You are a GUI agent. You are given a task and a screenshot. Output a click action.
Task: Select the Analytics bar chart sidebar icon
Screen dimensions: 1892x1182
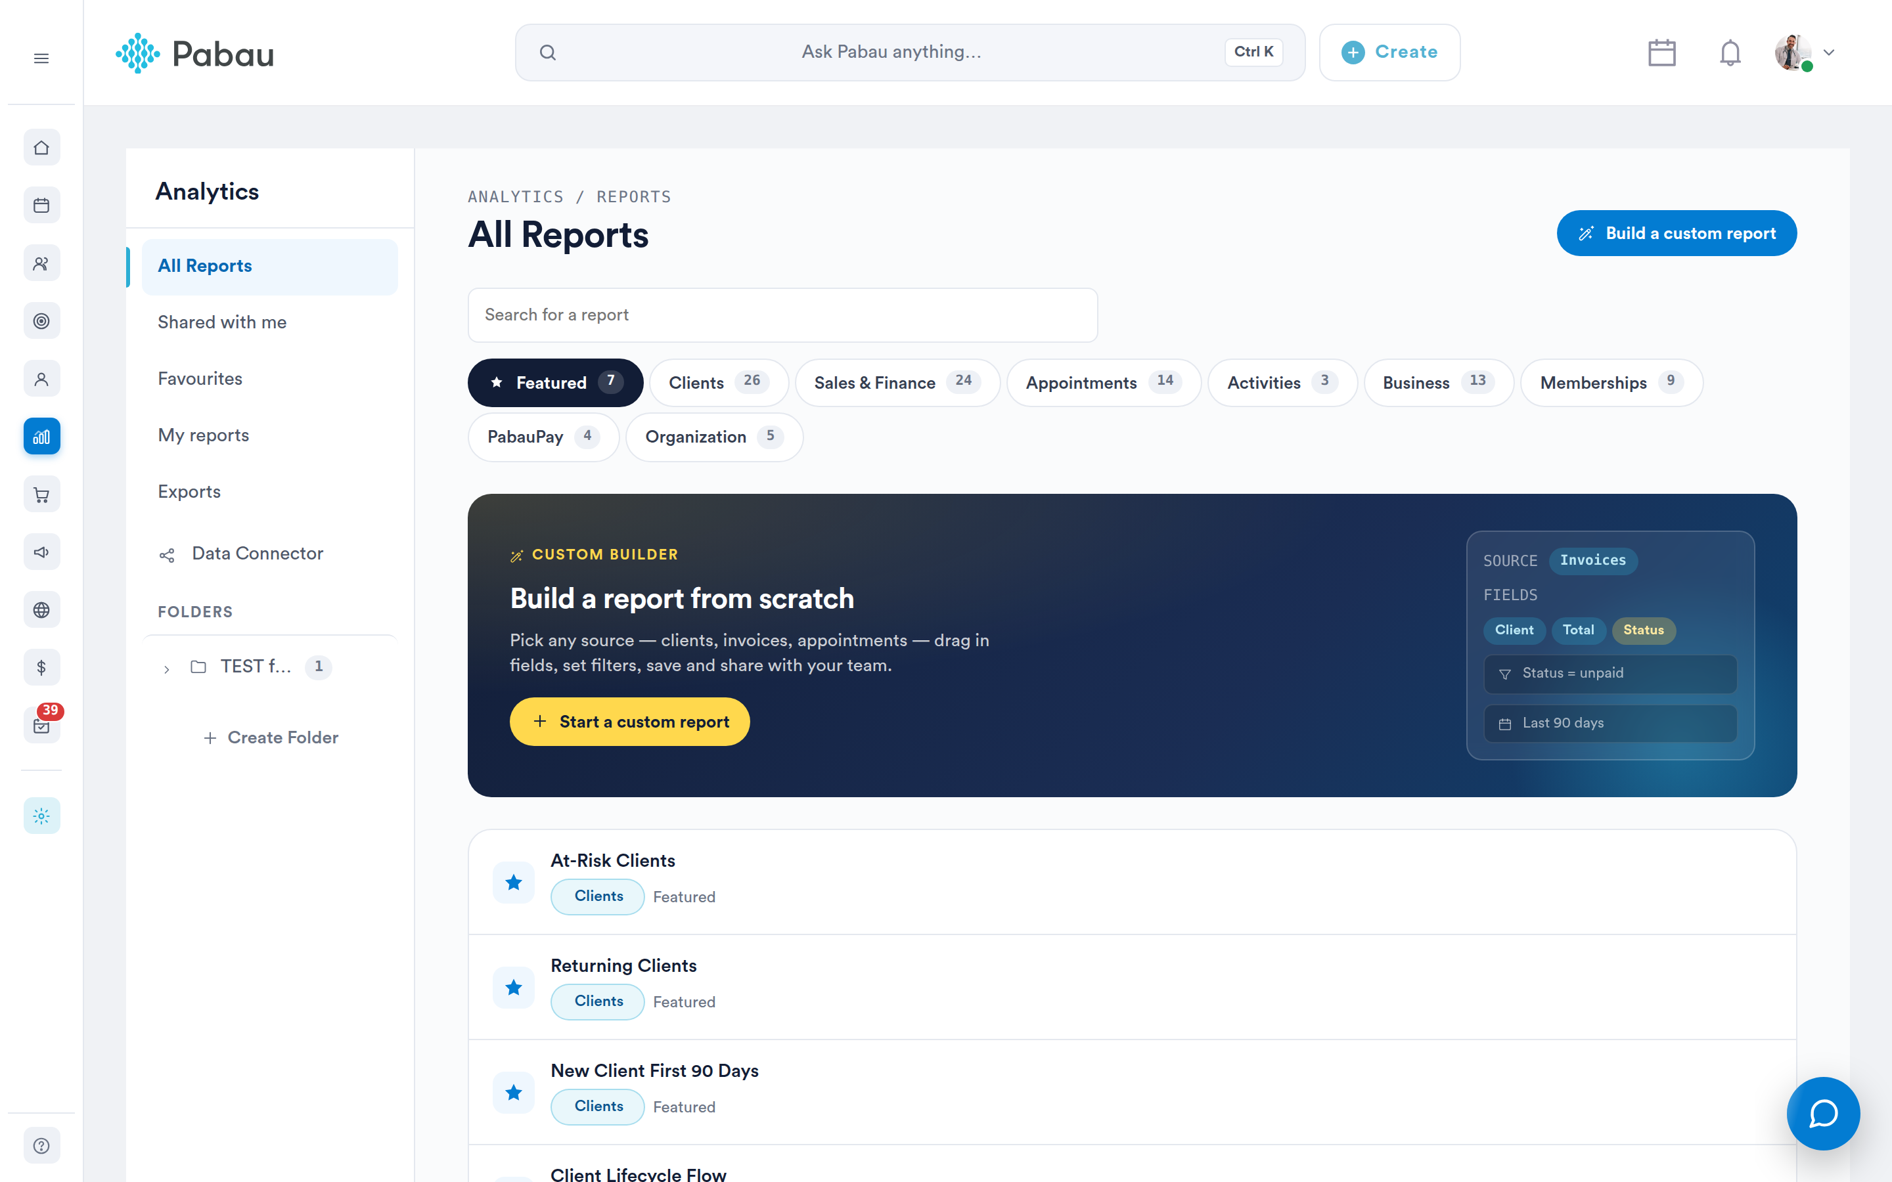[41, 436]
